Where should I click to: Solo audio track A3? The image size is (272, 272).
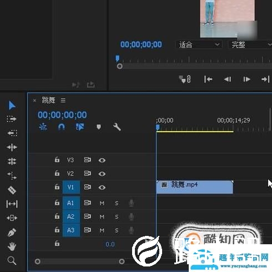(117, 230)
